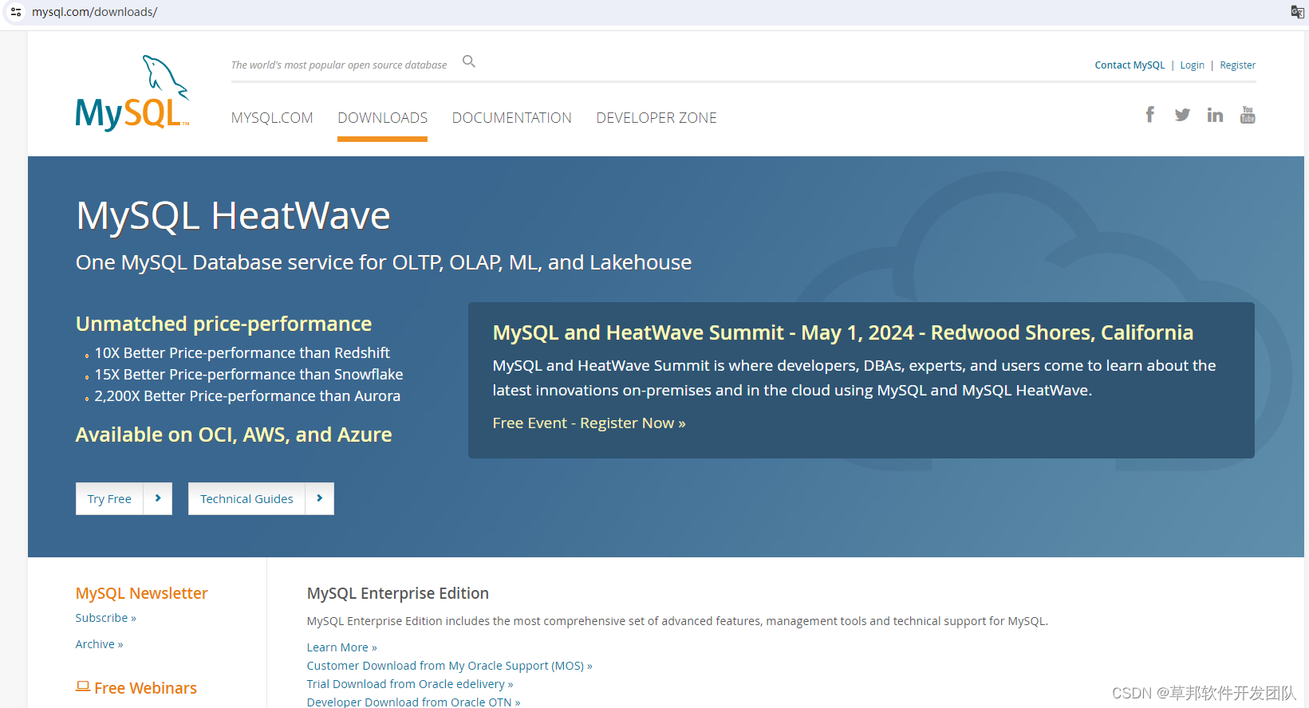
Task: Click the arrow next to Technical Guides
Action: point(320,498)
